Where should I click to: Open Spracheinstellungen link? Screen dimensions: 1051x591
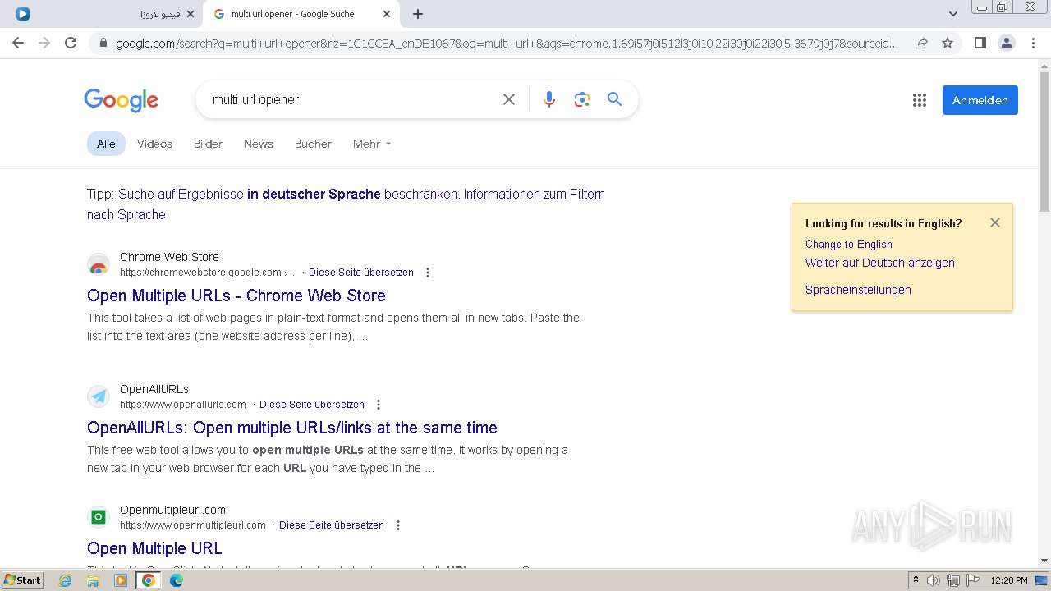coord(858,290)
